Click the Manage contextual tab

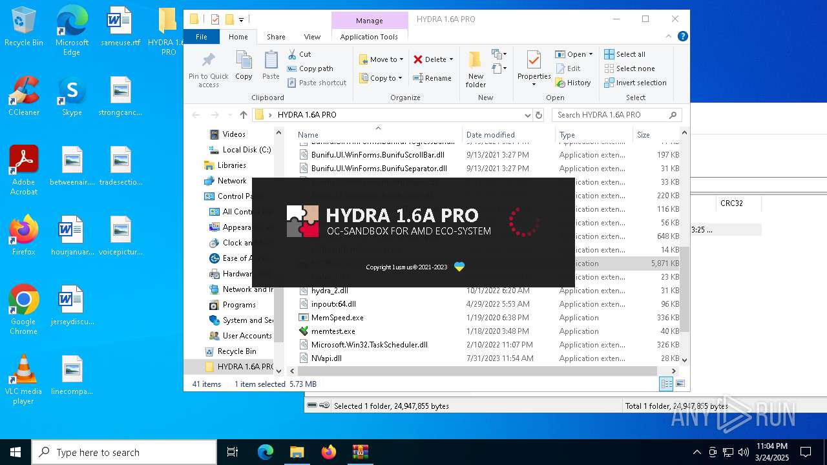[370, 21]
